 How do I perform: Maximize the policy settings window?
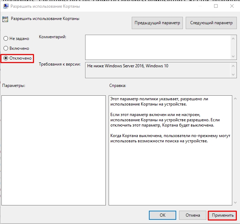[216, 6]
